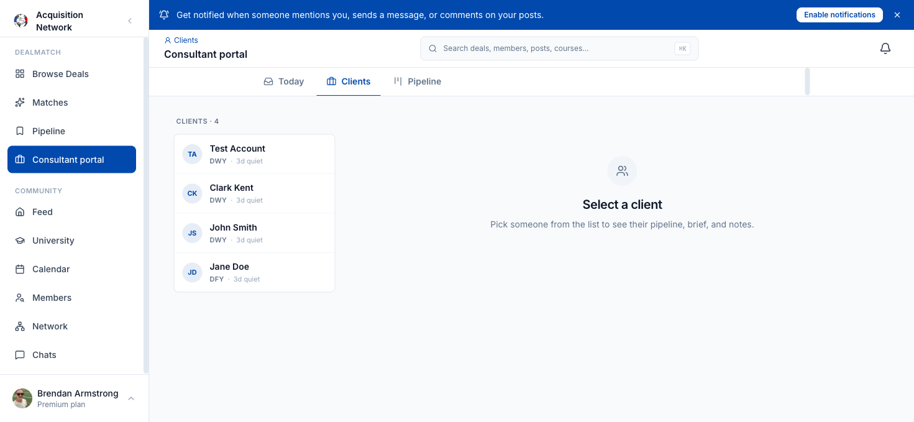This screenshot has height=422, width=914.
Task: Select the Clients tab
Action: tap(349, 81)
